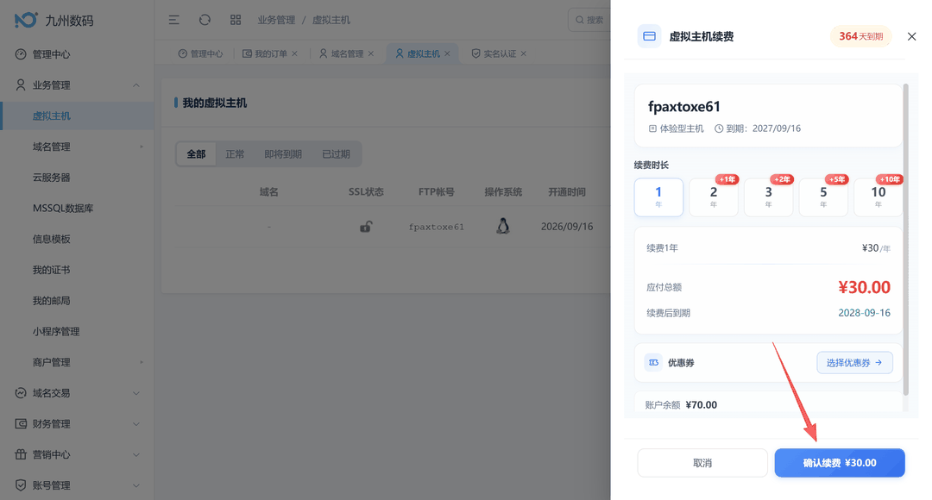This screenshot has height=500, width=932.
Task: Close the 域名管理 tab
Action: pyautogui.click(x=371, y=53)
